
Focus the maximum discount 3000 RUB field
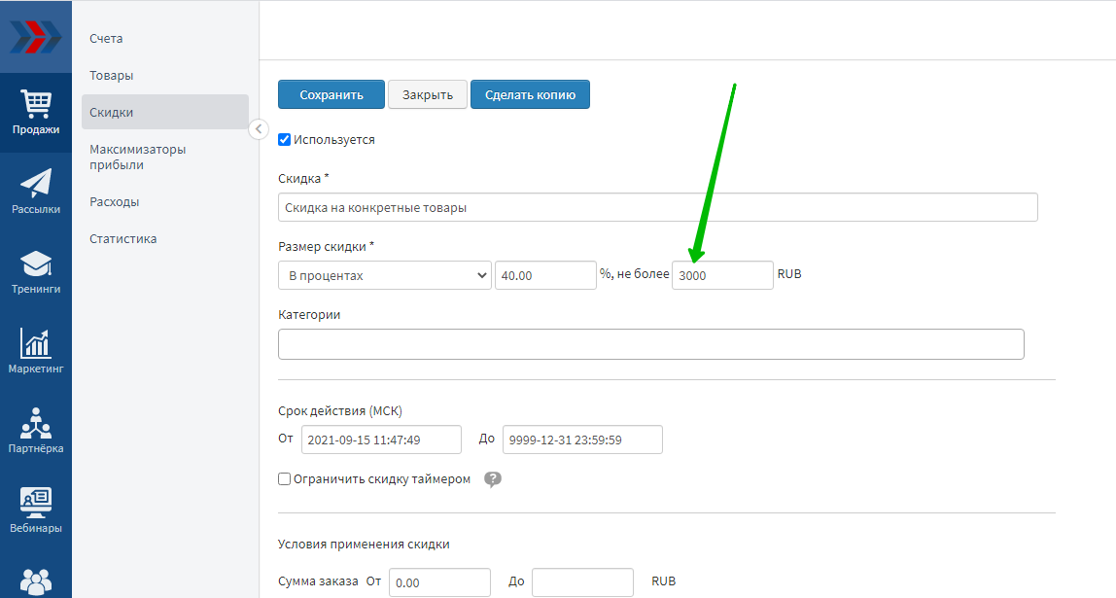click(x=722, y=275)
